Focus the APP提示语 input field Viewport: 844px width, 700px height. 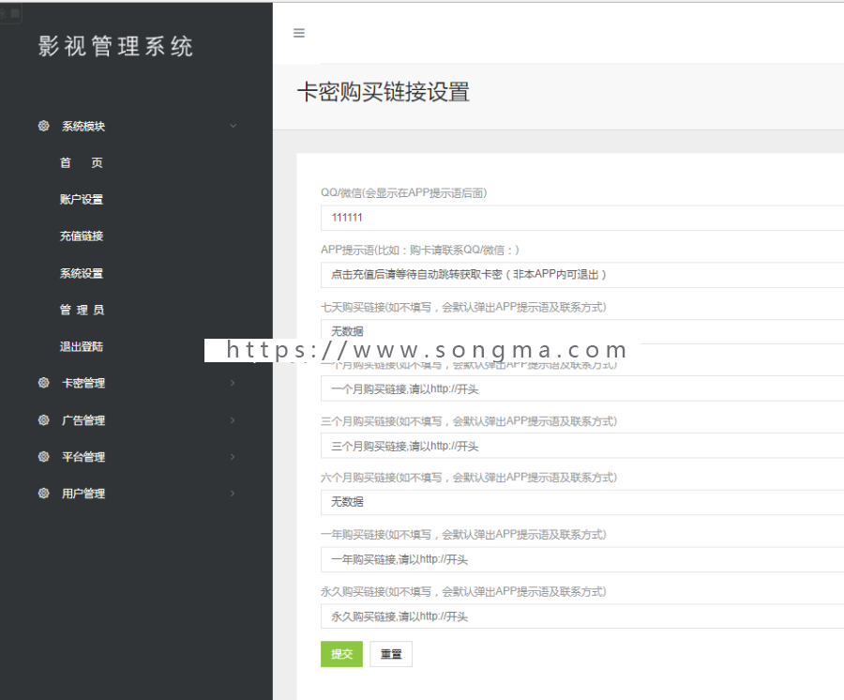tap(582, 275)
